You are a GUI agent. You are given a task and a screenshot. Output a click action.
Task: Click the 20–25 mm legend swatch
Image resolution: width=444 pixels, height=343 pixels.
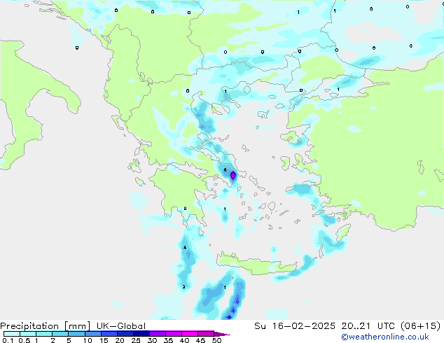(125, 334)
